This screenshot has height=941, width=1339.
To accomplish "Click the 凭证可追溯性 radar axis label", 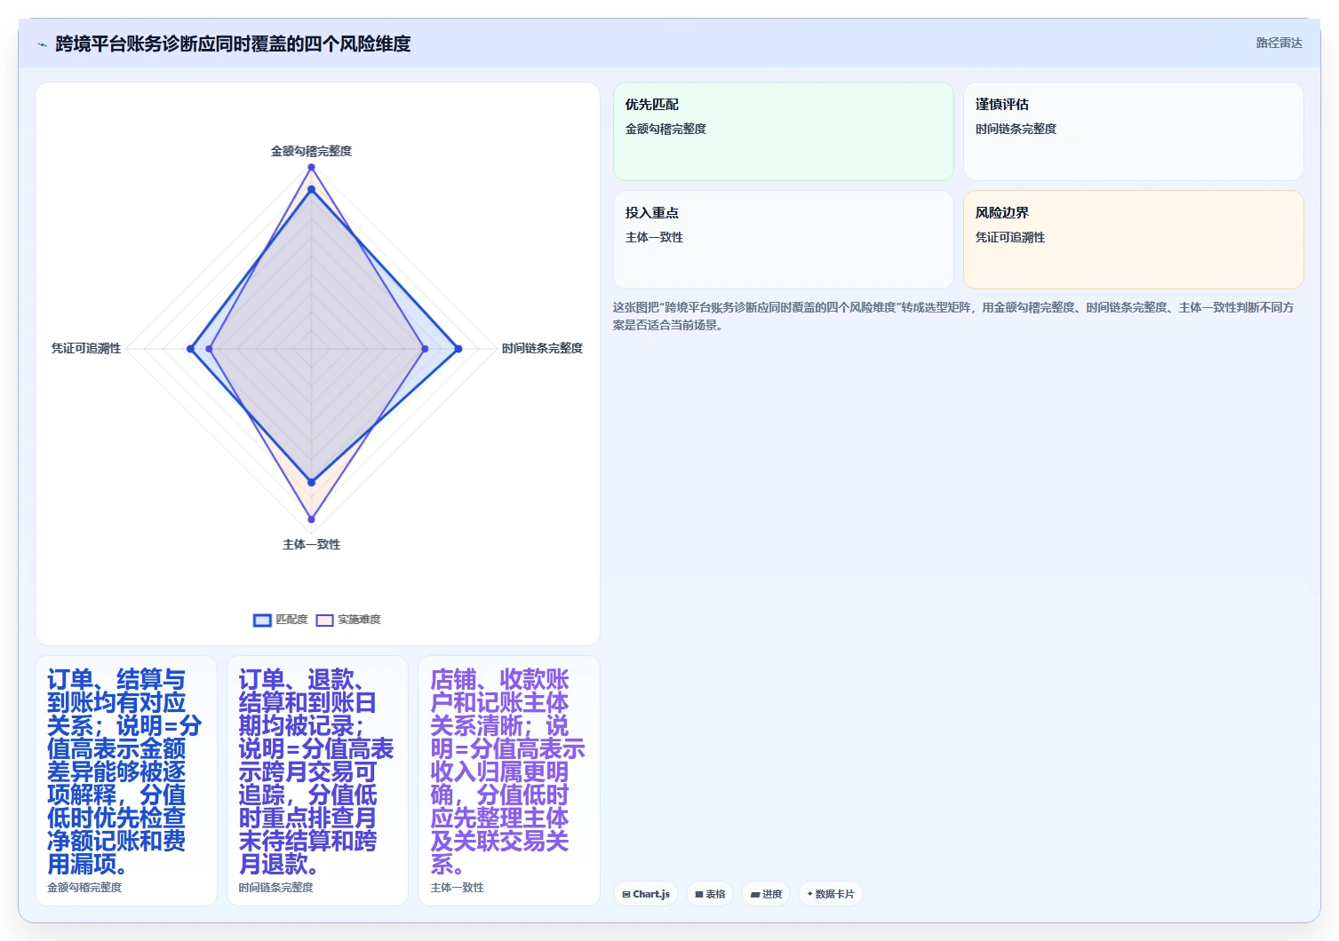I will coord(86,348).
